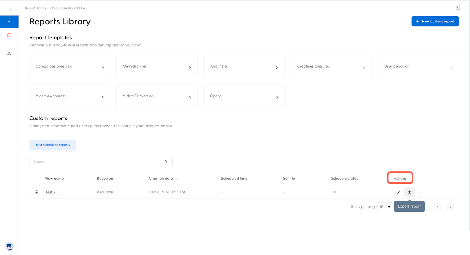The image size is (470, 255).
Task: Open the items per page dropdown
Action: point(385,207)
